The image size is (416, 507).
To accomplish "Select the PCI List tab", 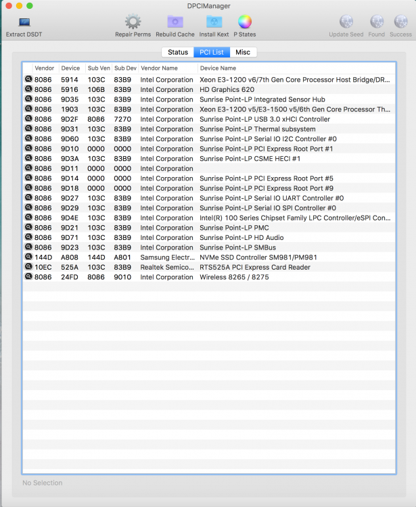I will 212,52.
